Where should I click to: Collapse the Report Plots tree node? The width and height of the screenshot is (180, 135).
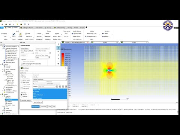coord(4,80)
